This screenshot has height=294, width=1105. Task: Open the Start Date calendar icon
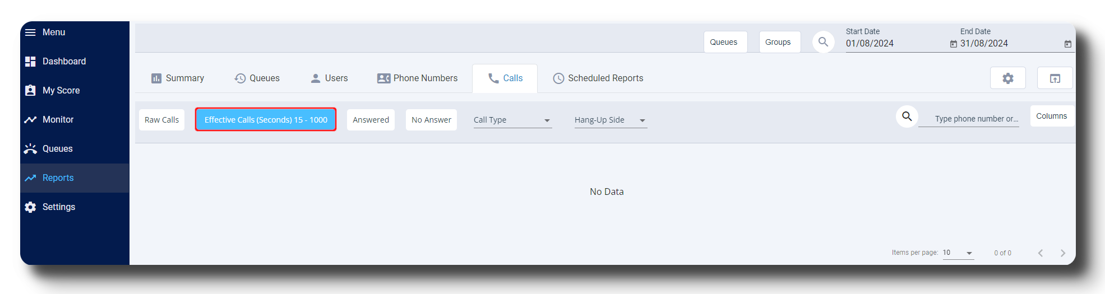[954, 44]
